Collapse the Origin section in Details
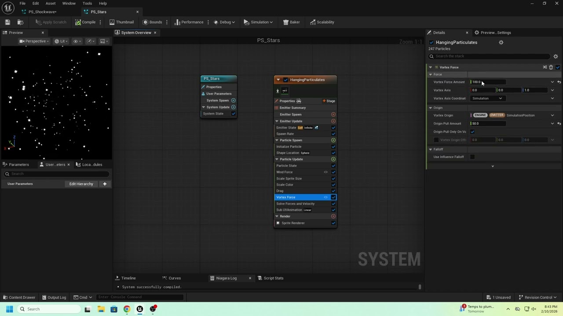Viewport: 563px width, 316px height. coord(431,108)
